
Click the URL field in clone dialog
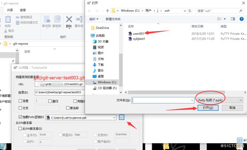[60, 84]
